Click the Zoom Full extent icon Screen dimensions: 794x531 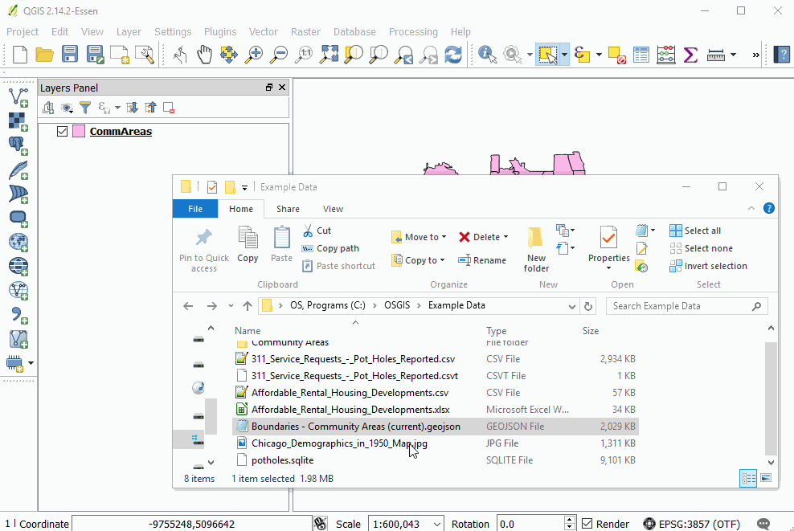329,54
